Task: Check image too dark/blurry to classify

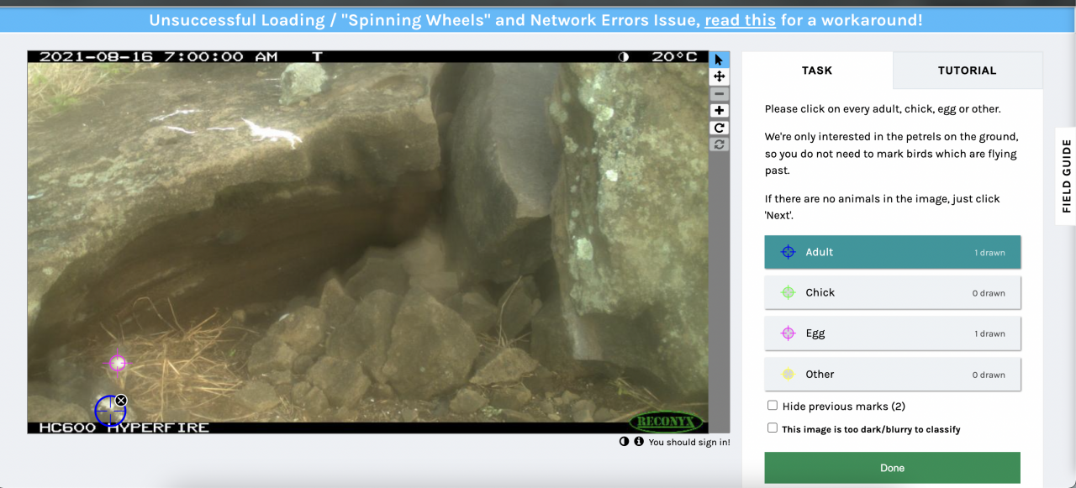Action: (773, 428)
